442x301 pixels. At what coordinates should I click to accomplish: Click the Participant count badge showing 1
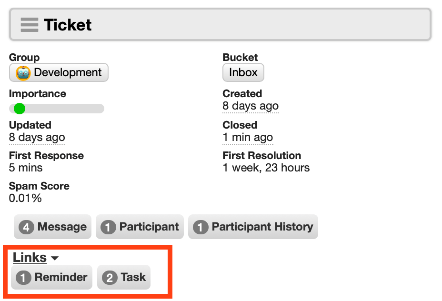pos(108,227)
